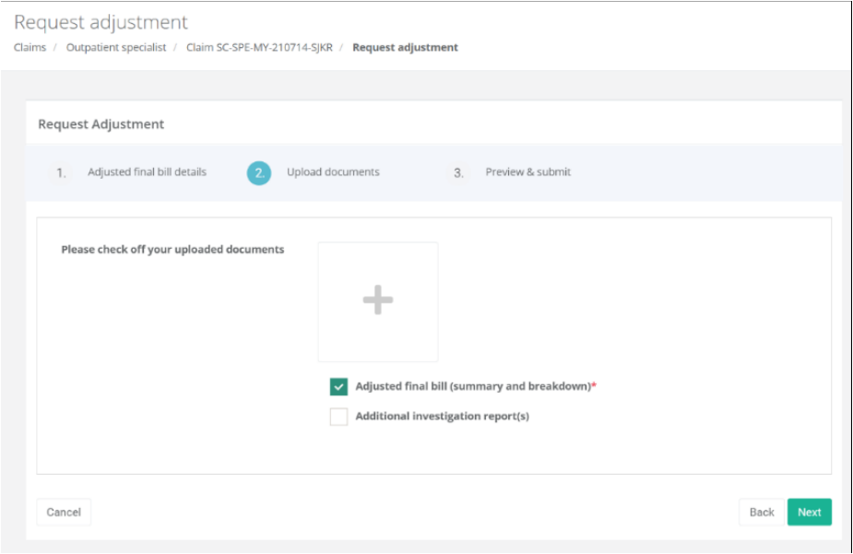853x554 pixels.
Task: Open Claim SC-SPE-MY-210714-SJKR breadcrumb link
Action: coord(259,48)
